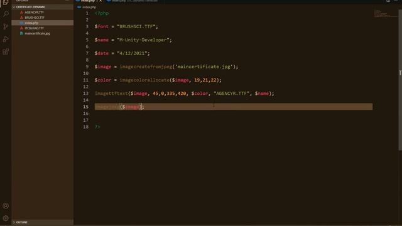Click the closing ?> tag
The width and height of the screenshot is (402, 226).
click(x=97, y=127)
